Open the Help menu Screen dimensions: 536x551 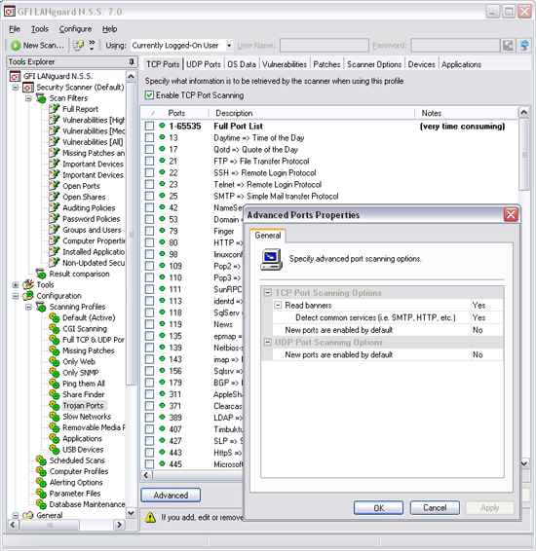pos(109,29)
